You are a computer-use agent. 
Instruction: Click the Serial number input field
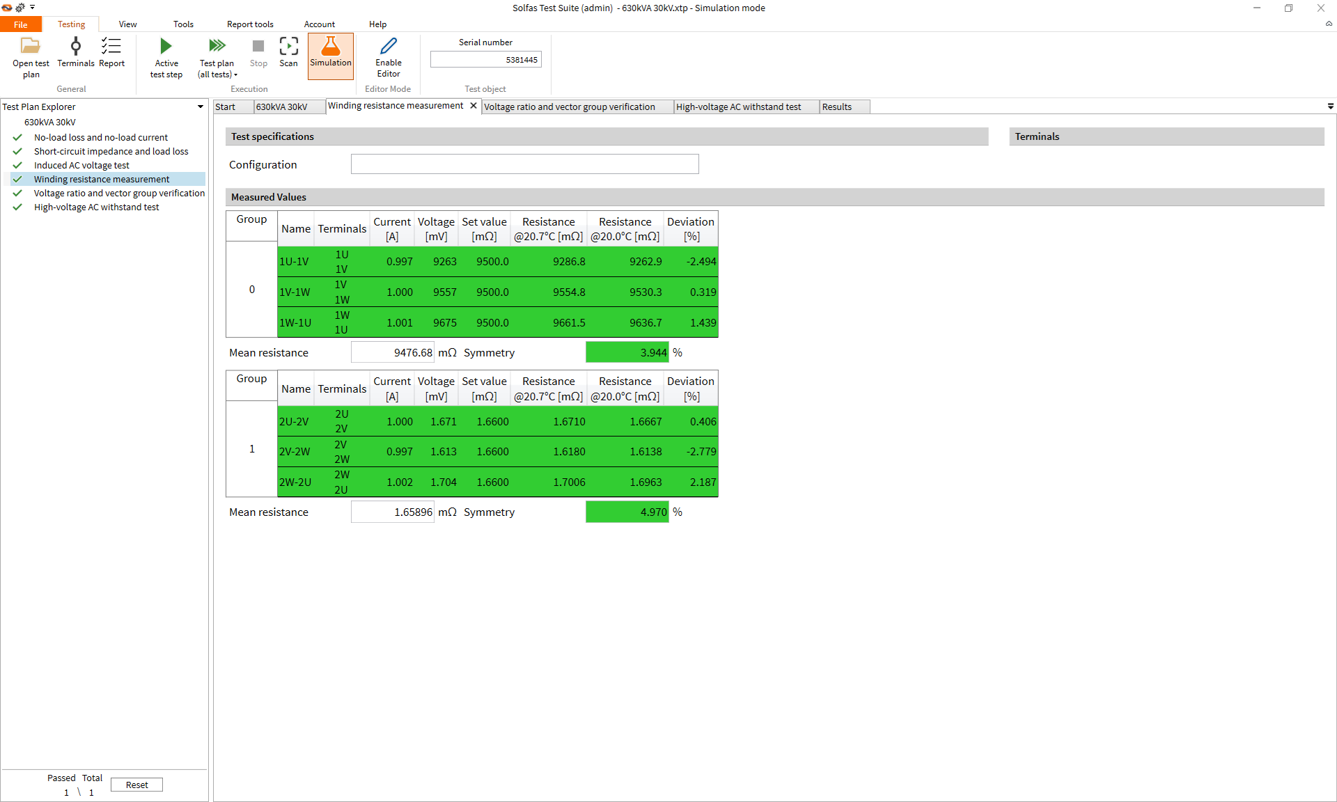tap(485, 60)
